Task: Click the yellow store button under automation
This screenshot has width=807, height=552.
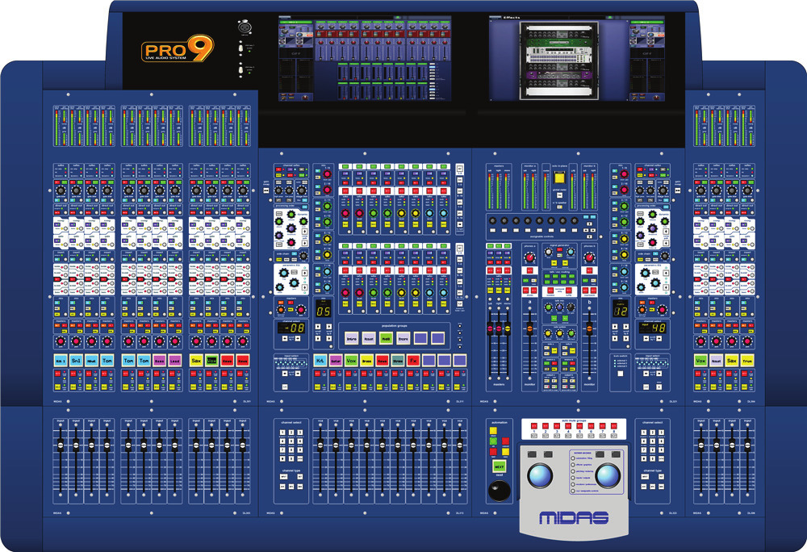Action: point(493,431)
